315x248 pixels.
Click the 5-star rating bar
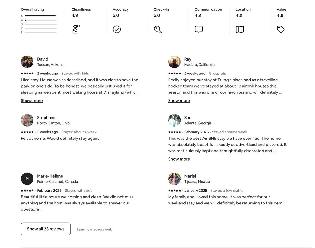click(40, 16)
